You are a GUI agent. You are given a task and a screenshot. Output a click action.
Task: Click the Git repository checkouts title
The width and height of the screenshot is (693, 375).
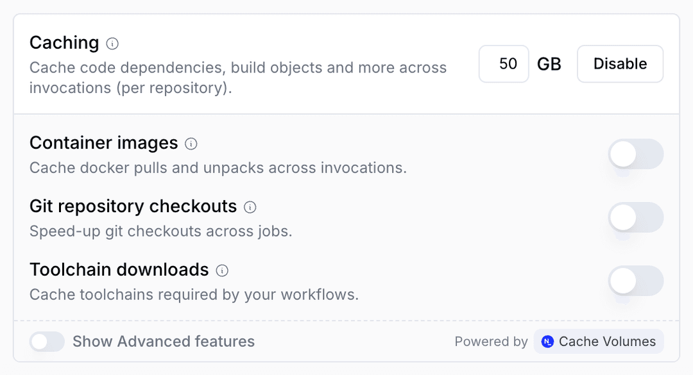tap(133, 206)
